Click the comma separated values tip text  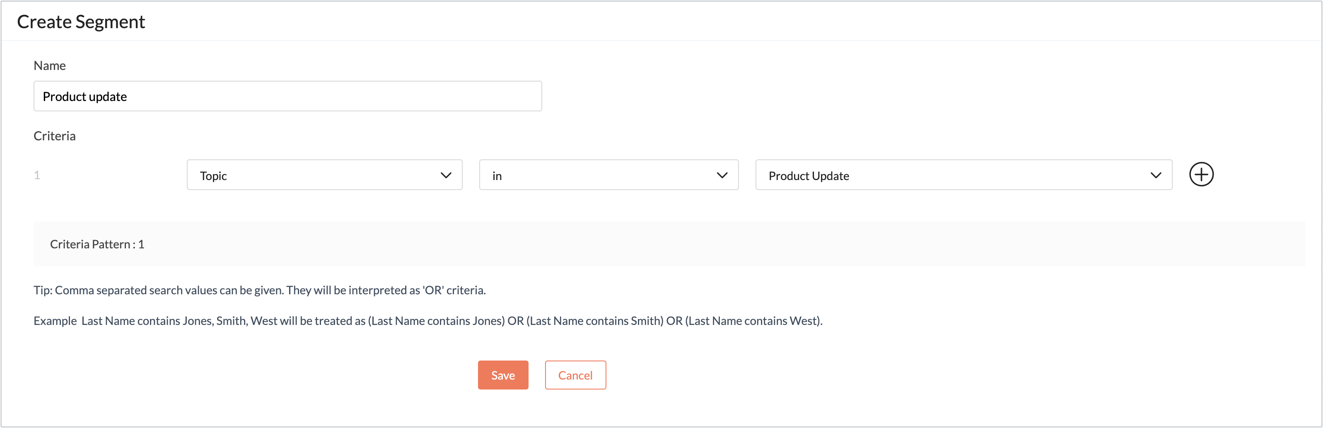(x=259, y=291)
